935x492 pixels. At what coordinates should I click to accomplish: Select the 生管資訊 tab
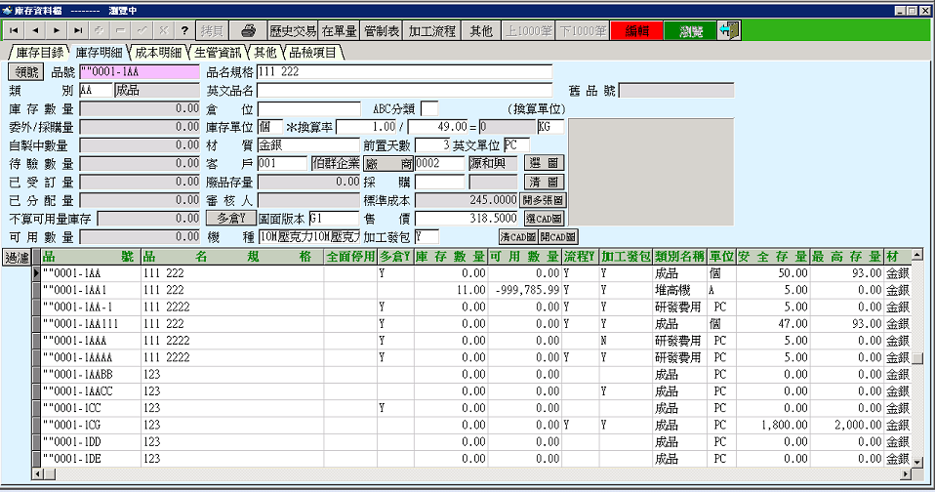[219, 51]
